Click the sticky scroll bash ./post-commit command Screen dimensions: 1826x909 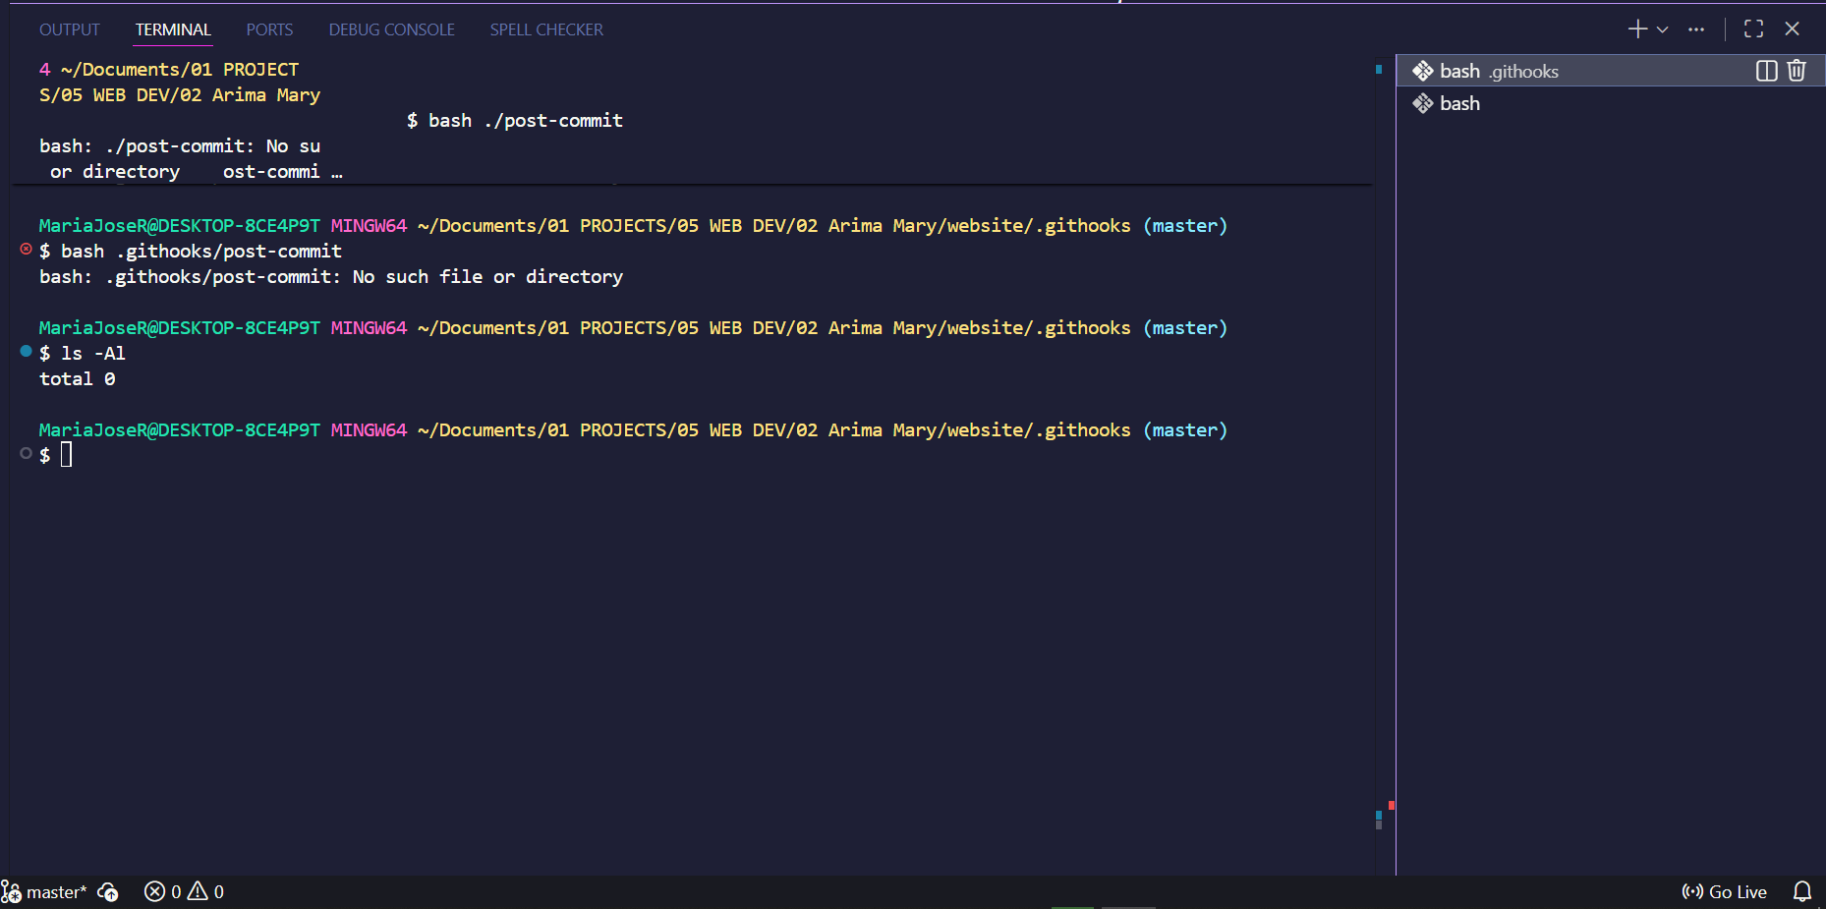515,121
